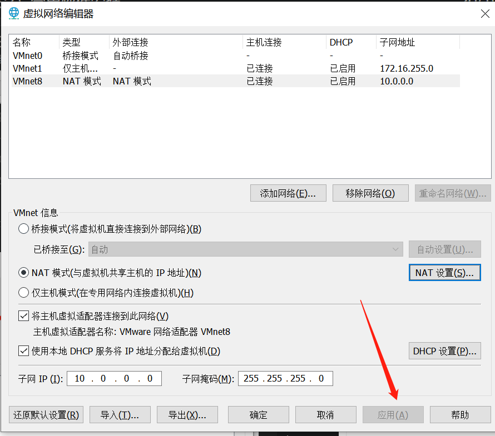
Task: Open the bridged-to 自动 dropdown
Action: click(246, 249)
